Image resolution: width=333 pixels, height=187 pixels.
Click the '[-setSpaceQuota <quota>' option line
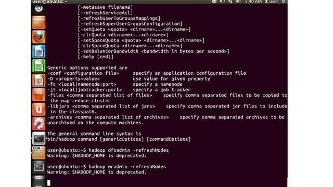pos(141,41)
